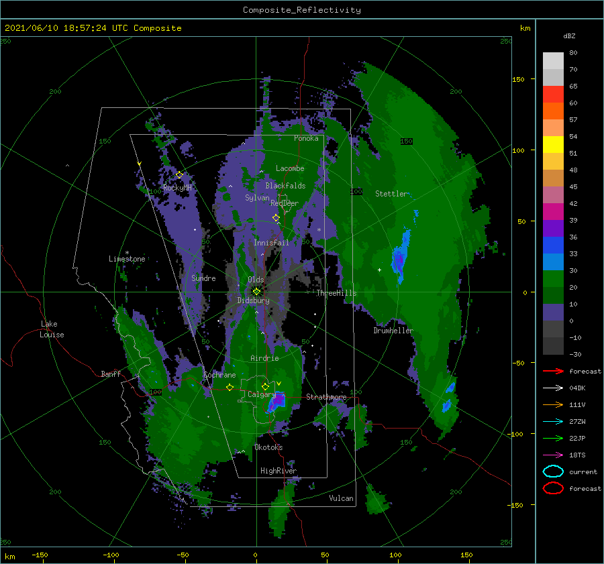Click the yellow V marker northeast of Calgary
Image resolution: width=604 pixels, height=564 pixels.
(x=279, y=384)
